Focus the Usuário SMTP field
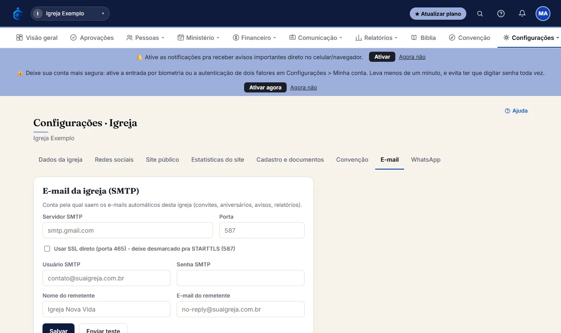The width and height of the screenshot is (561, 333). click(x=107, y=278)
